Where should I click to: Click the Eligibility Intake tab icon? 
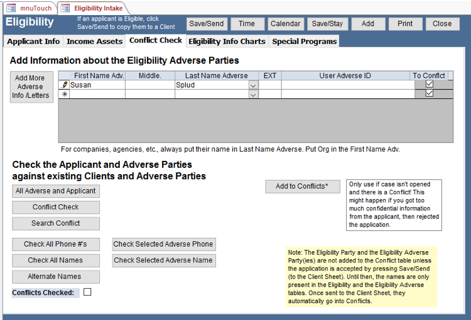[65, 8]
